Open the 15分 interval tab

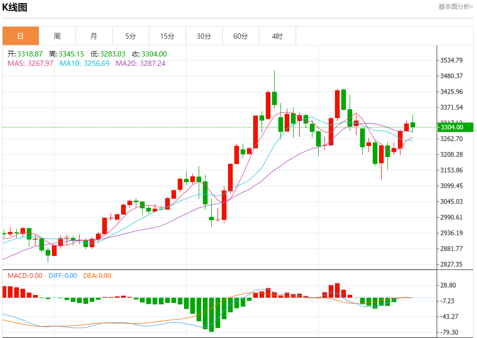(167, 36)
